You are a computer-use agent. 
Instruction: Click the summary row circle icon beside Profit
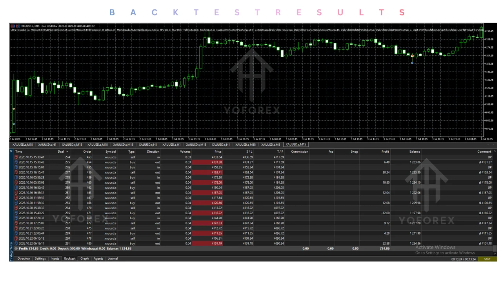tap(16, 249)
